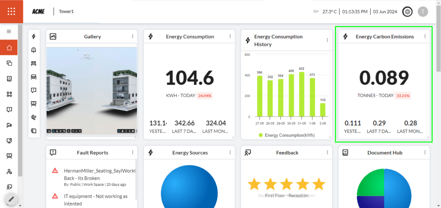The image size is (441, 208).
Task: Open Energy Carbon Emissions three-dot menu
Action: (425, 37)
